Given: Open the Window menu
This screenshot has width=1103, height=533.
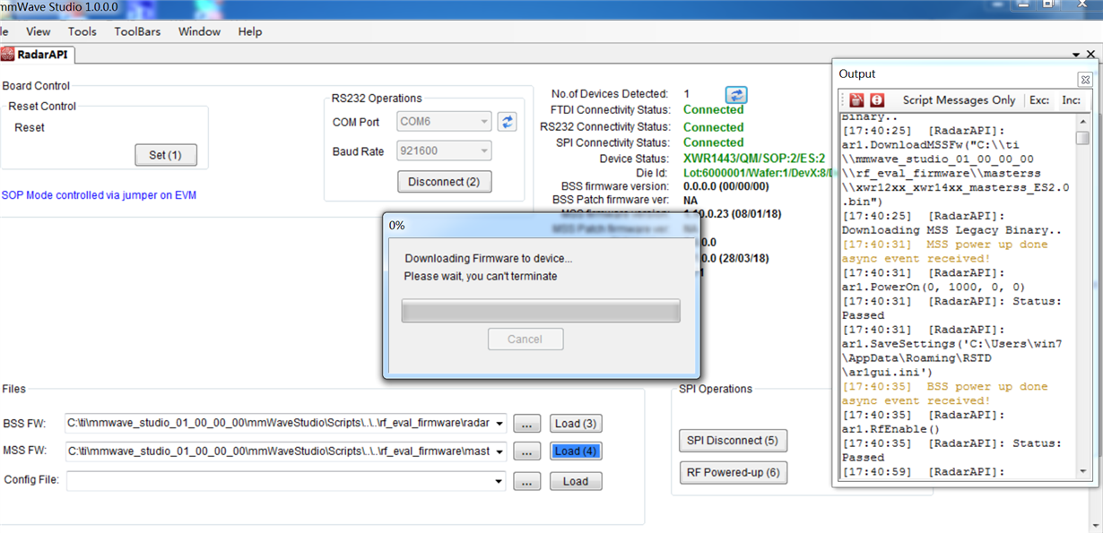Looking at the screenshot, I should pyautogui.click(x=199, y=31).
